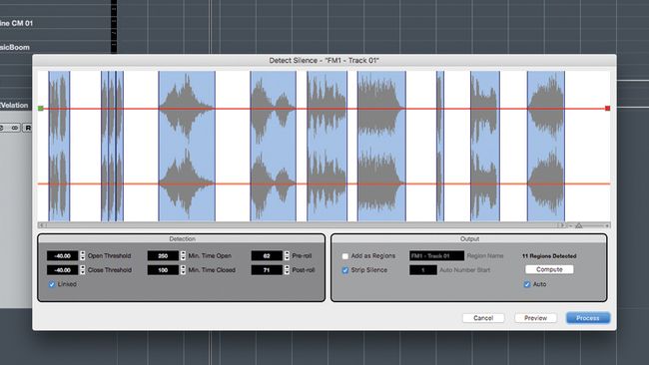The width and height of the screenshot is (649, 365).
Task: Click the lower red threshold line
Action: [324, 183]
